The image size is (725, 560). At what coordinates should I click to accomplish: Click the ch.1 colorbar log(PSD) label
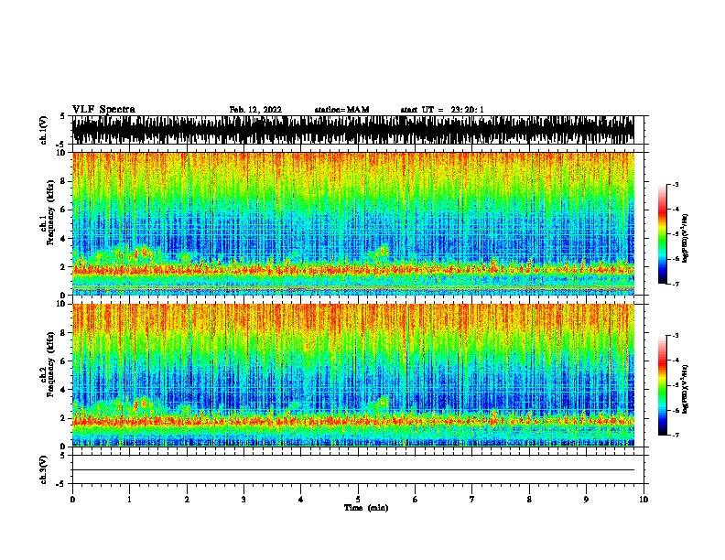[685, 239]
